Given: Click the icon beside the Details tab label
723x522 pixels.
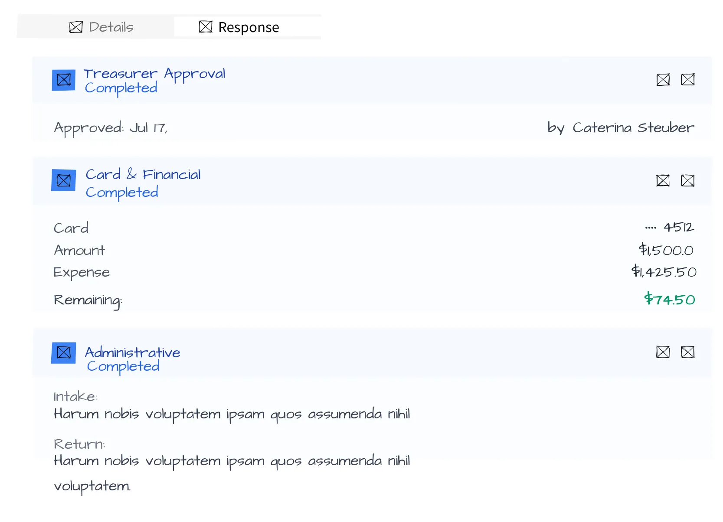Looking at the screenshot, I should (x=75, y=26).
